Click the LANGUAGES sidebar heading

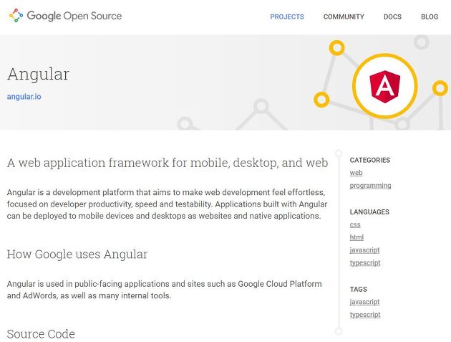369,212
